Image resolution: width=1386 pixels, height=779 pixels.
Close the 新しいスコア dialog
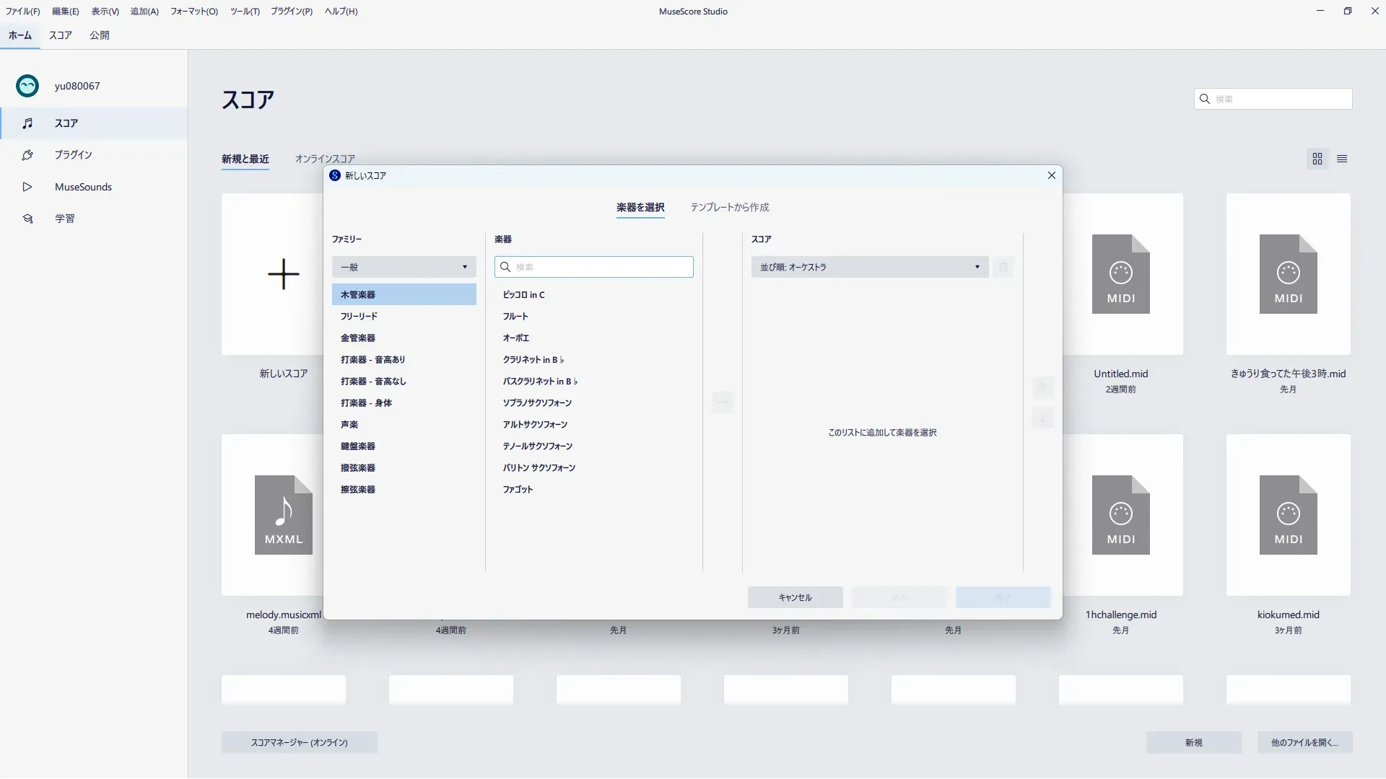click(x=1051, y=175)
